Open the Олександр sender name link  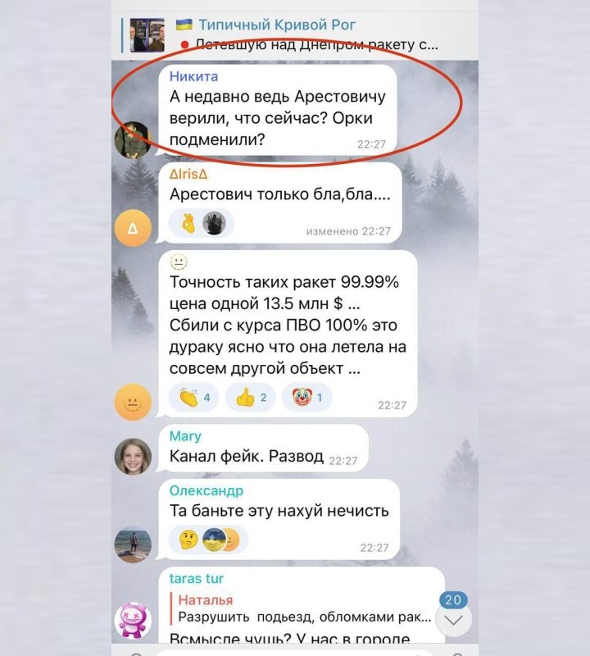(x=206, y=490)
